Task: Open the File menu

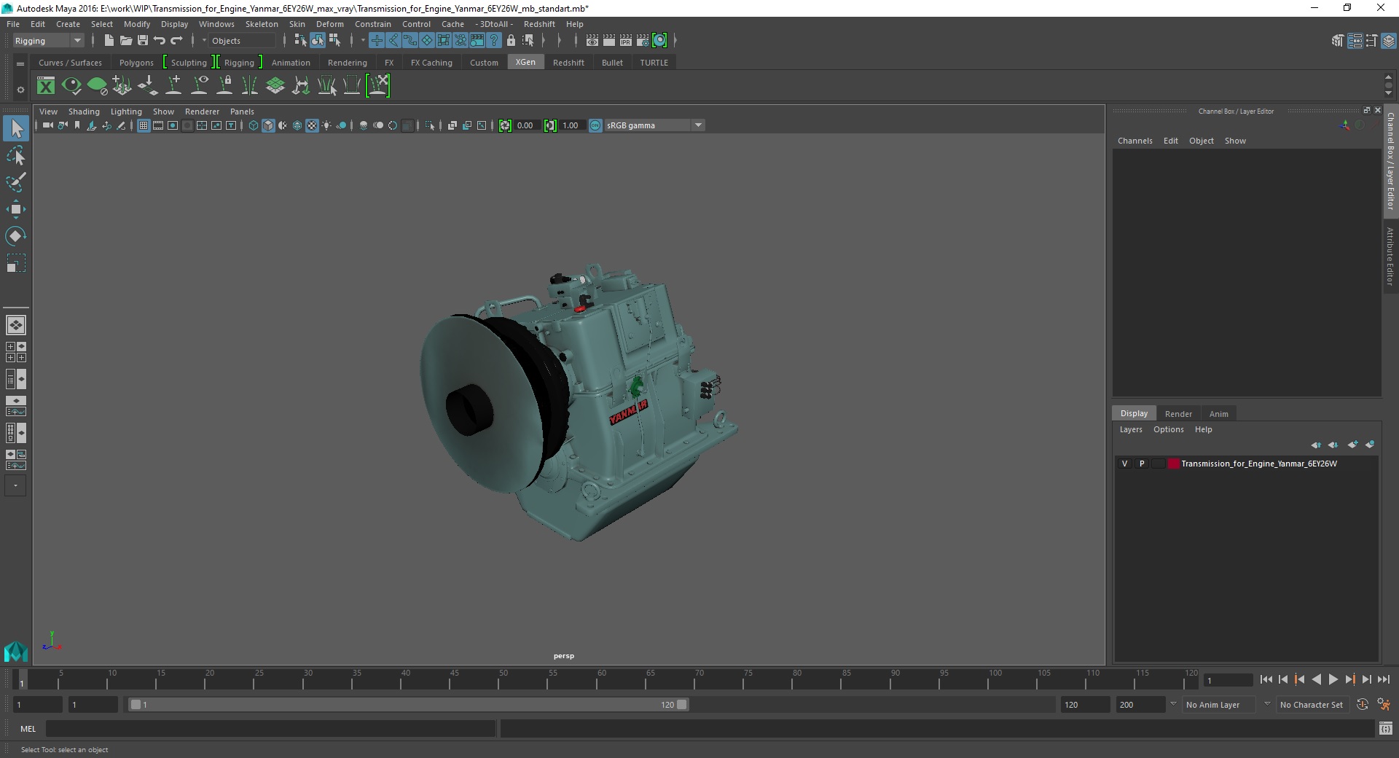Action: click(13, 24)
